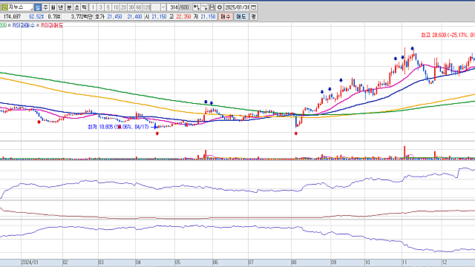475x267 pixels.
Task: Click the blue sell signal marker at November peak
Action: click(413, 48)
